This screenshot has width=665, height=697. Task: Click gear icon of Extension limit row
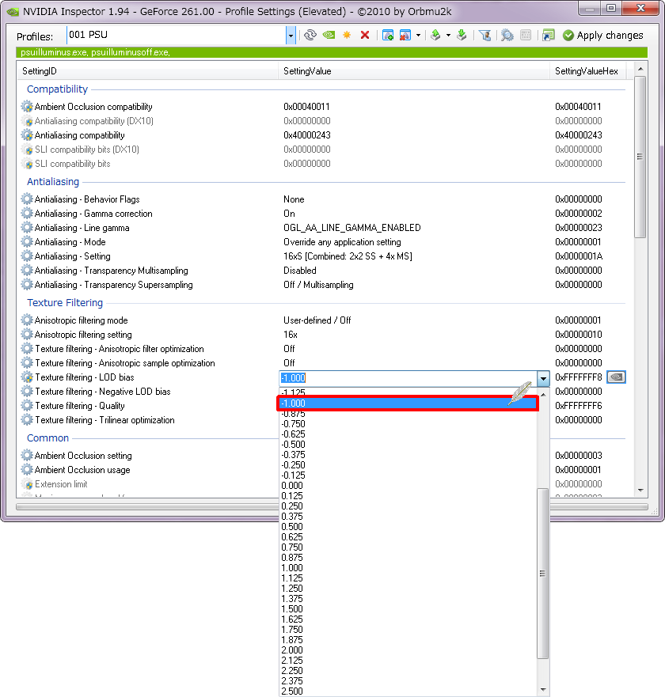click(28, 484)
